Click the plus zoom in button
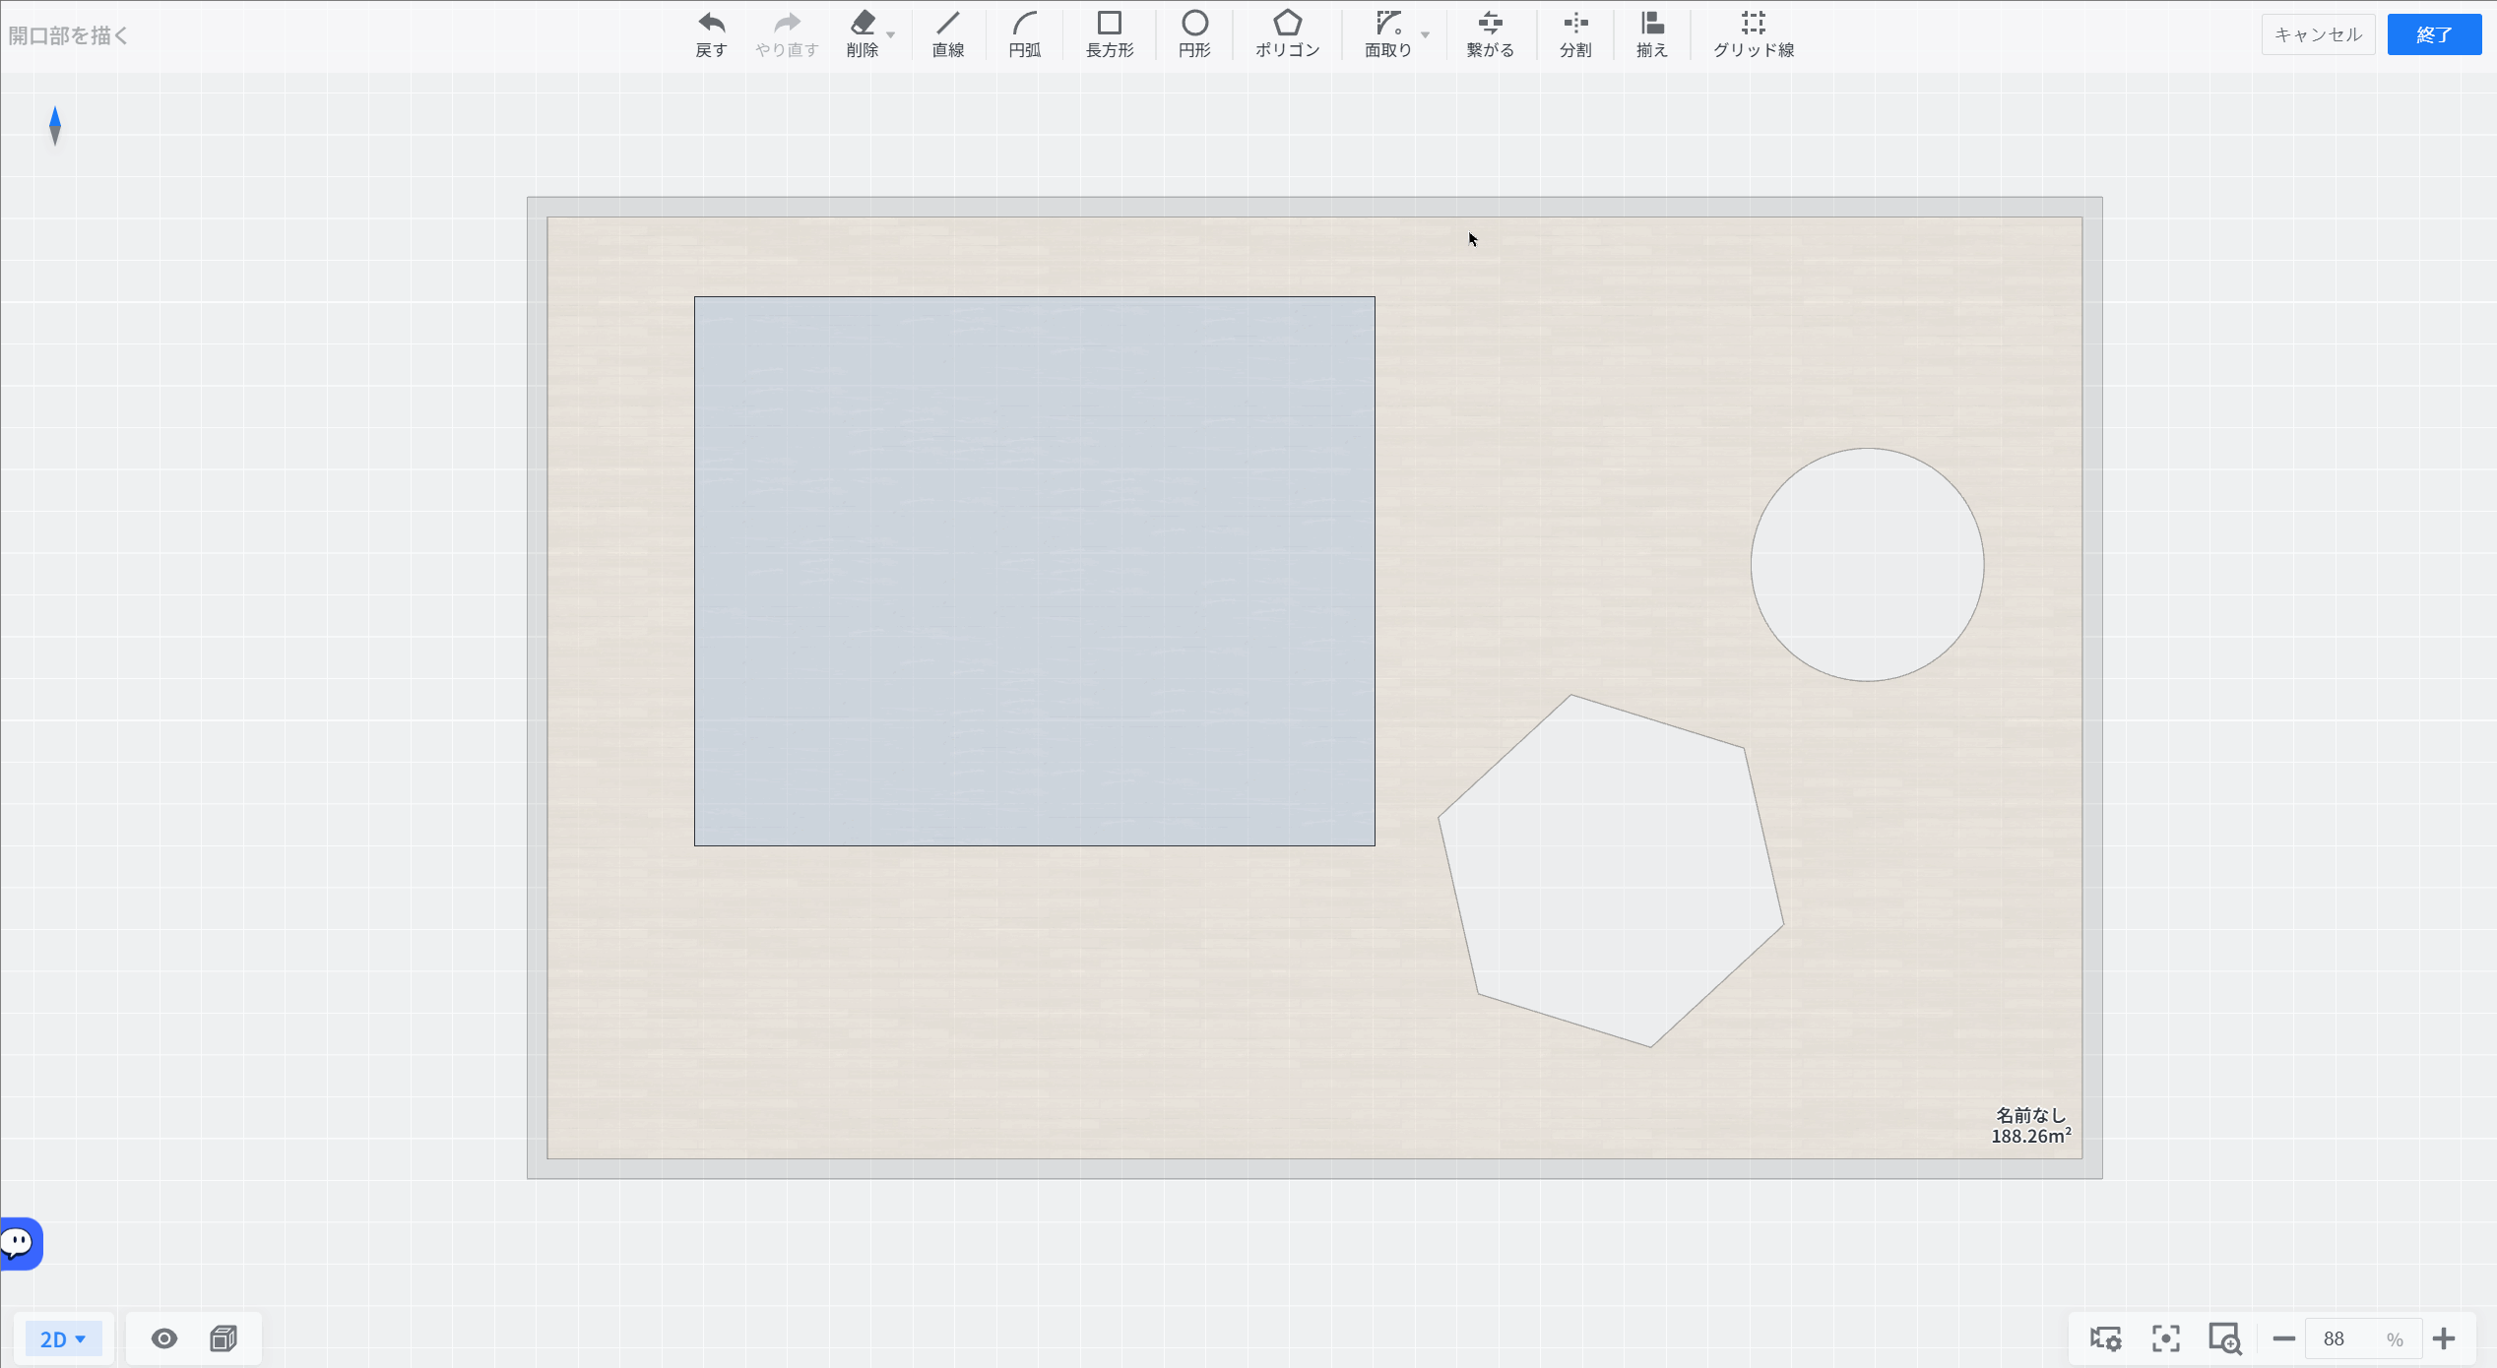2497x1368 pixels. tap(2444, 1338)
